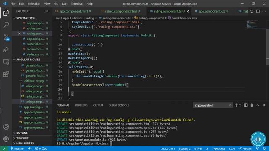Image resolution: width=269 pixels, height=151 pixels.
Task: Click the editor minimap preview
Action: (x=252, y=24)
